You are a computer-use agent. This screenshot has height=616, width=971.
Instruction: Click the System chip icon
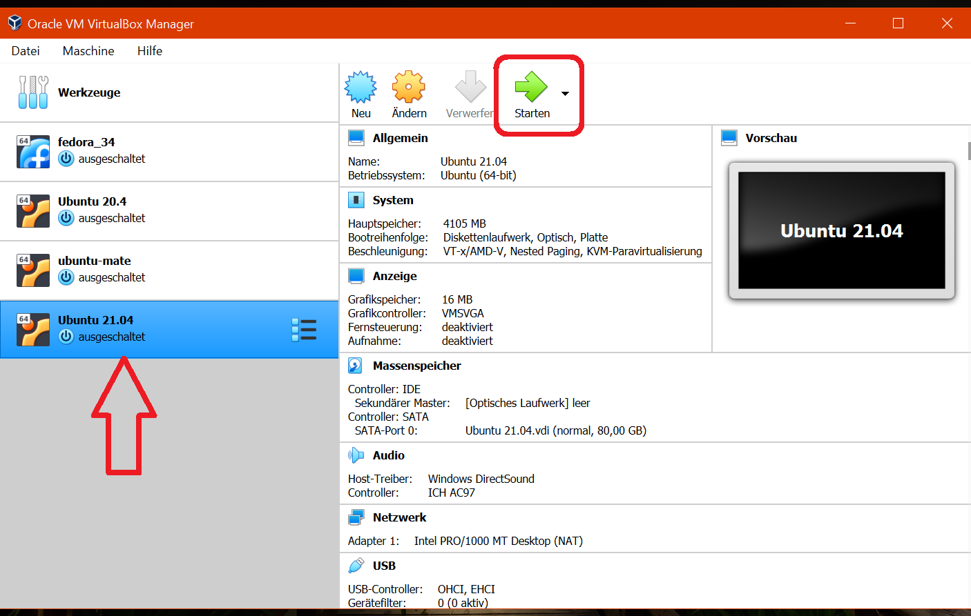tap(356, 200)
